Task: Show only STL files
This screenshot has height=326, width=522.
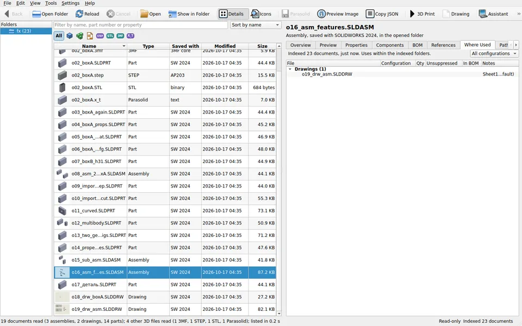Action: click(110, 36)
